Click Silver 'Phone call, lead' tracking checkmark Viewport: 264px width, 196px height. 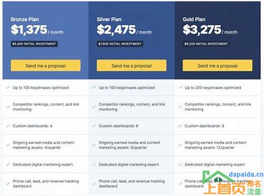coord(94,183)
